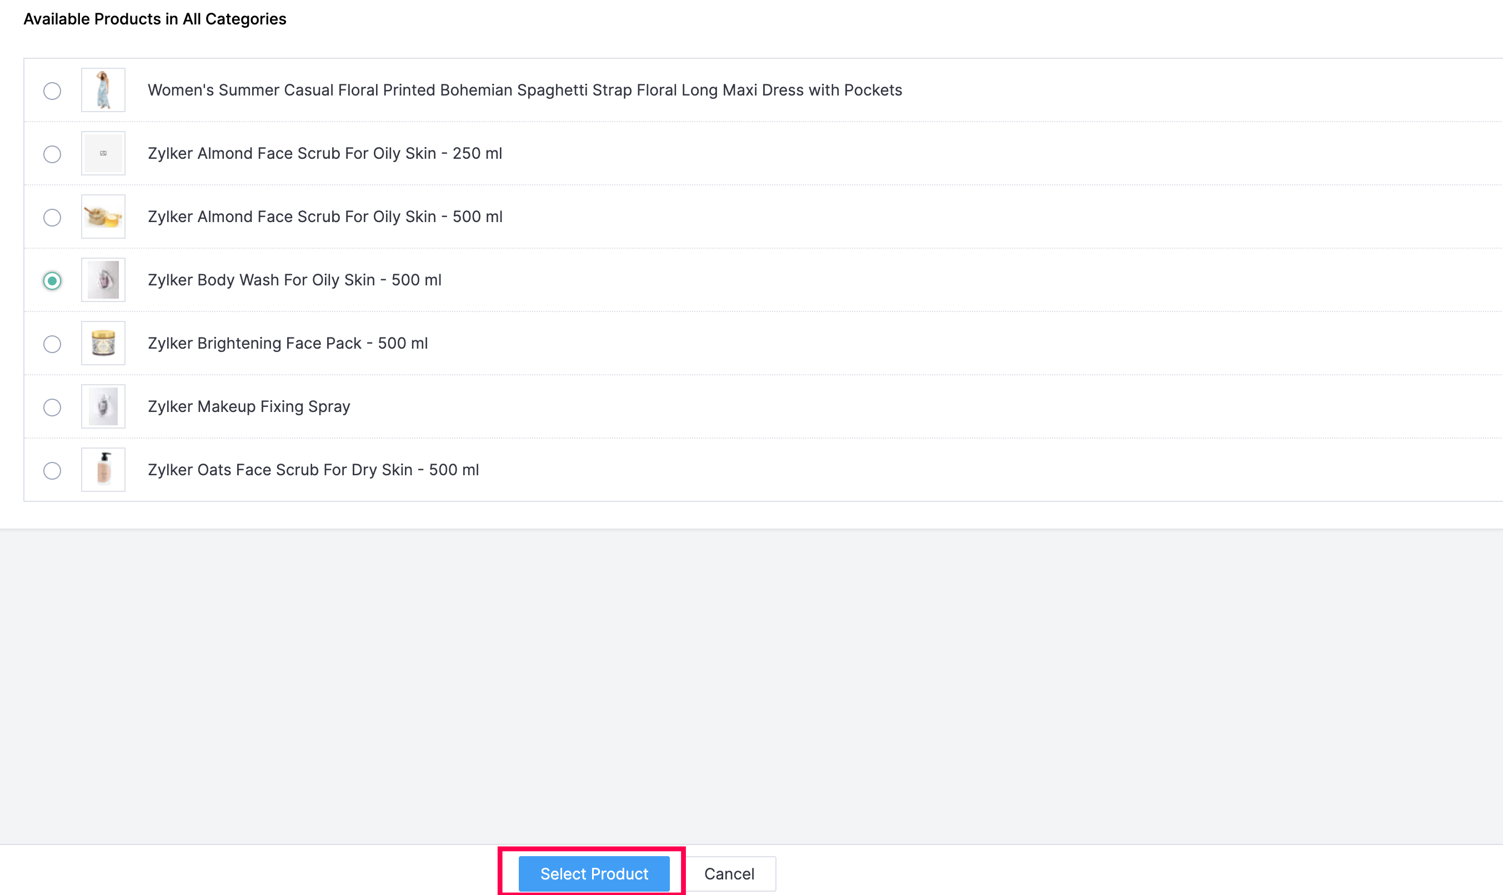Click the Oats Face Scrub bottle thumbnail
1503x895 pixels.
(x=103, y=470)
